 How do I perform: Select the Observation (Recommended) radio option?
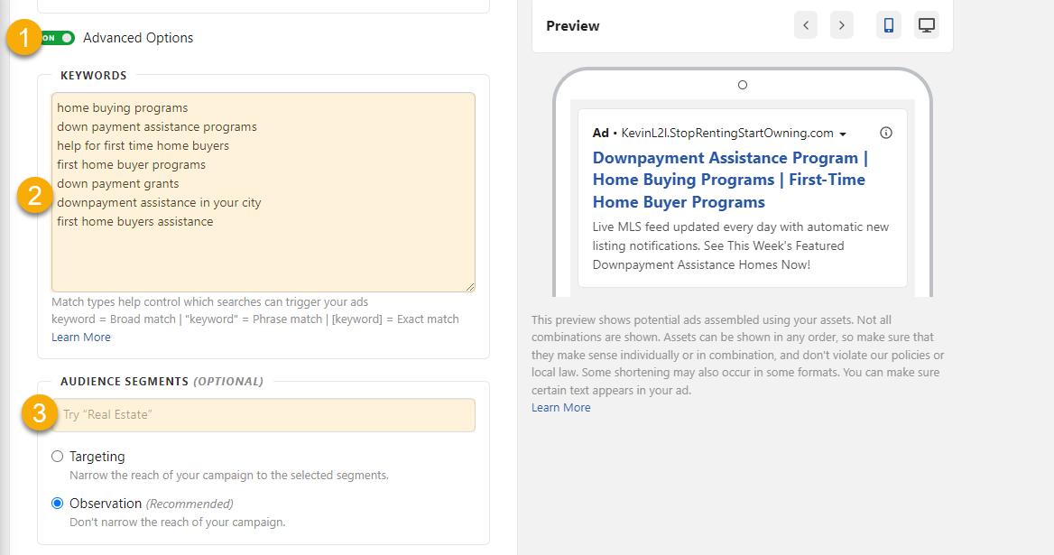coord(58,504)
